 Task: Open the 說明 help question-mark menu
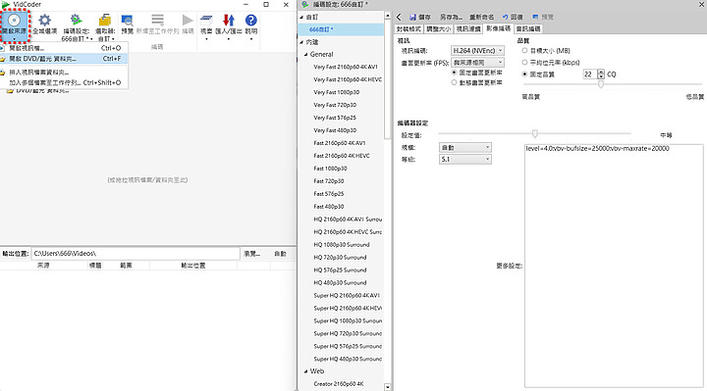251,27
